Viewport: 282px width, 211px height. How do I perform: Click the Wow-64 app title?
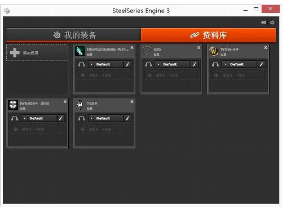point(230,50)
